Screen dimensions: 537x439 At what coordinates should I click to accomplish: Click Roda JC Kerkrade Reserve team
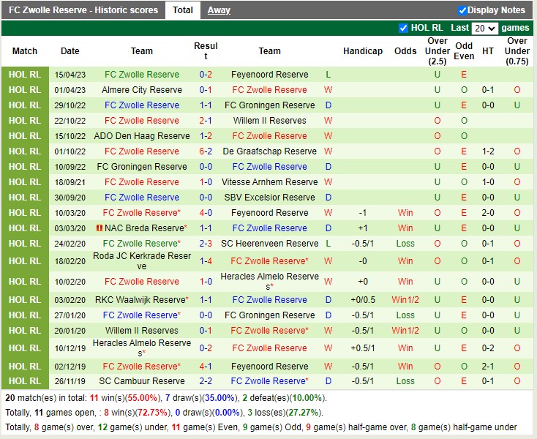(142, 261)
